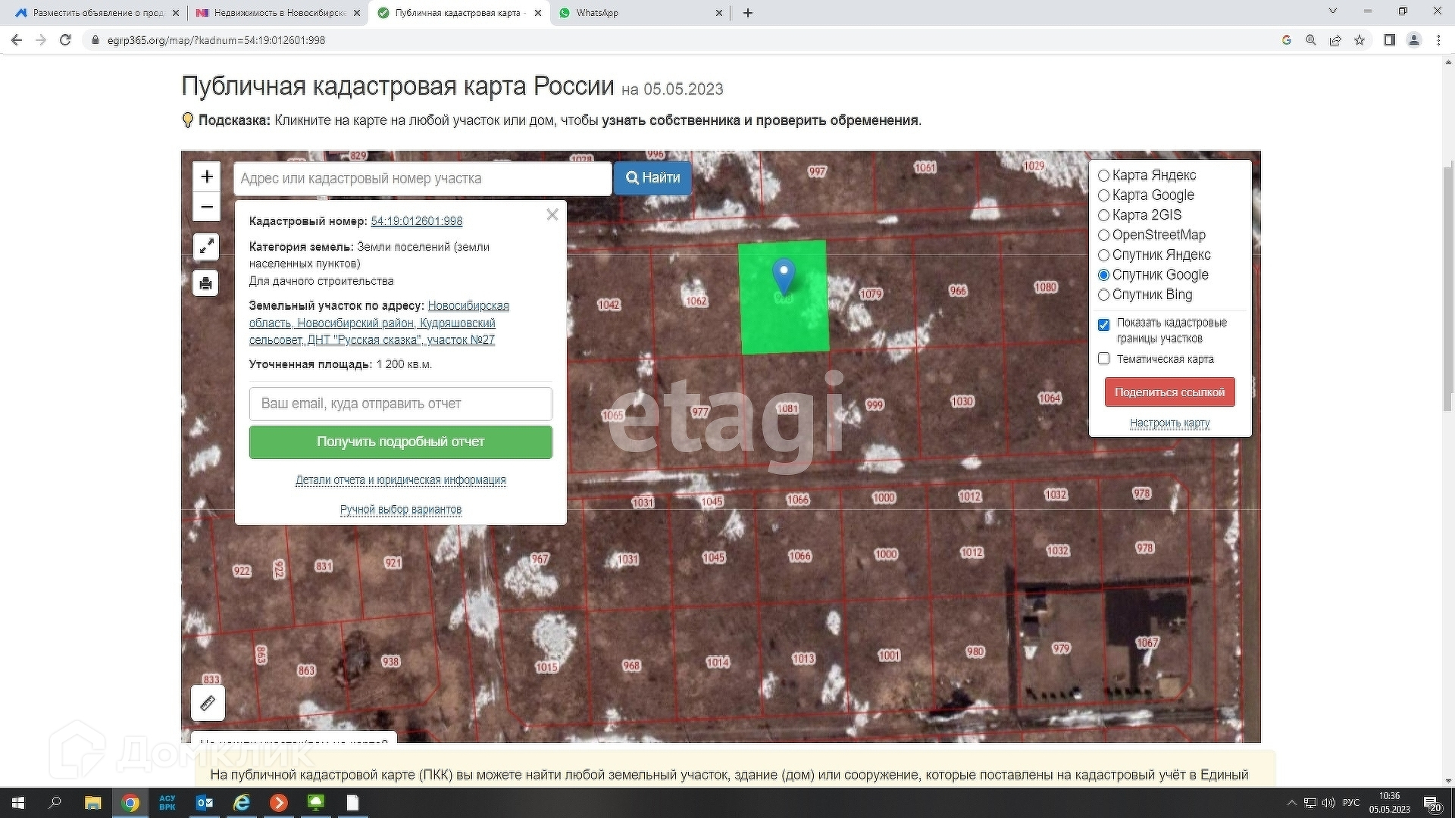1455x818 pixels.
Task: Expand Ручной выбор вариантов link
Action: [x=400, y=510]
